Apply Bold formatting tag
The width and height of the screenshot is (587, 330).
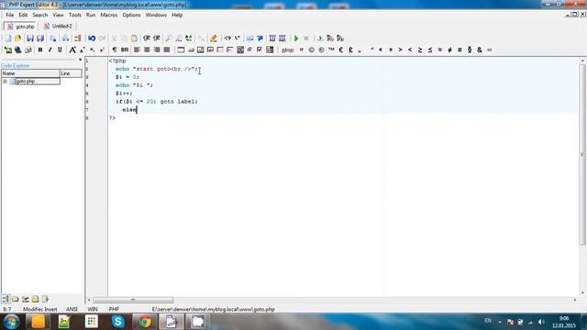[x=40, y=49]
